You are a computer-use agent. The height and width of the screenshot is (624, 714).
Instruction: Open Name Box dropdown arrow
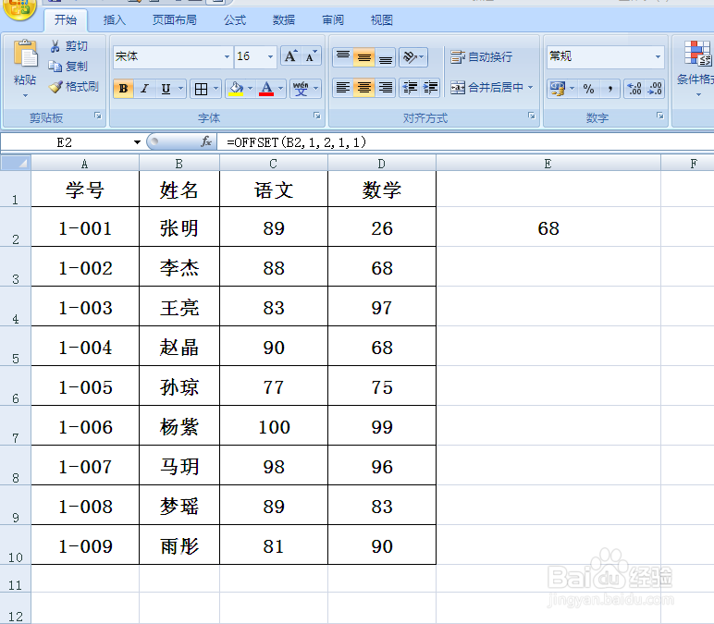point(137,142)
